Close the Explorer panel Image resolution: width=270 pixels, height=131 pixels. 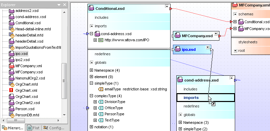pos(65,5)
